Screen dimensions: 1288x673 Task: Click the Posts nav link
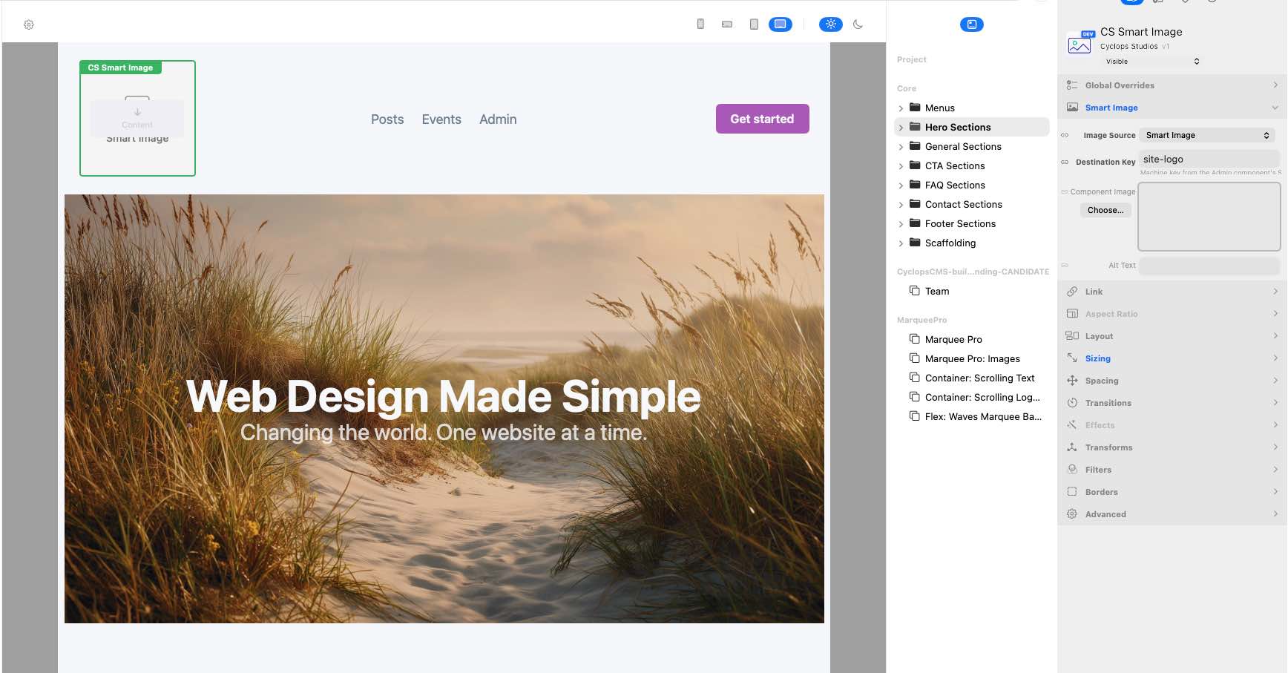[387, 119]
